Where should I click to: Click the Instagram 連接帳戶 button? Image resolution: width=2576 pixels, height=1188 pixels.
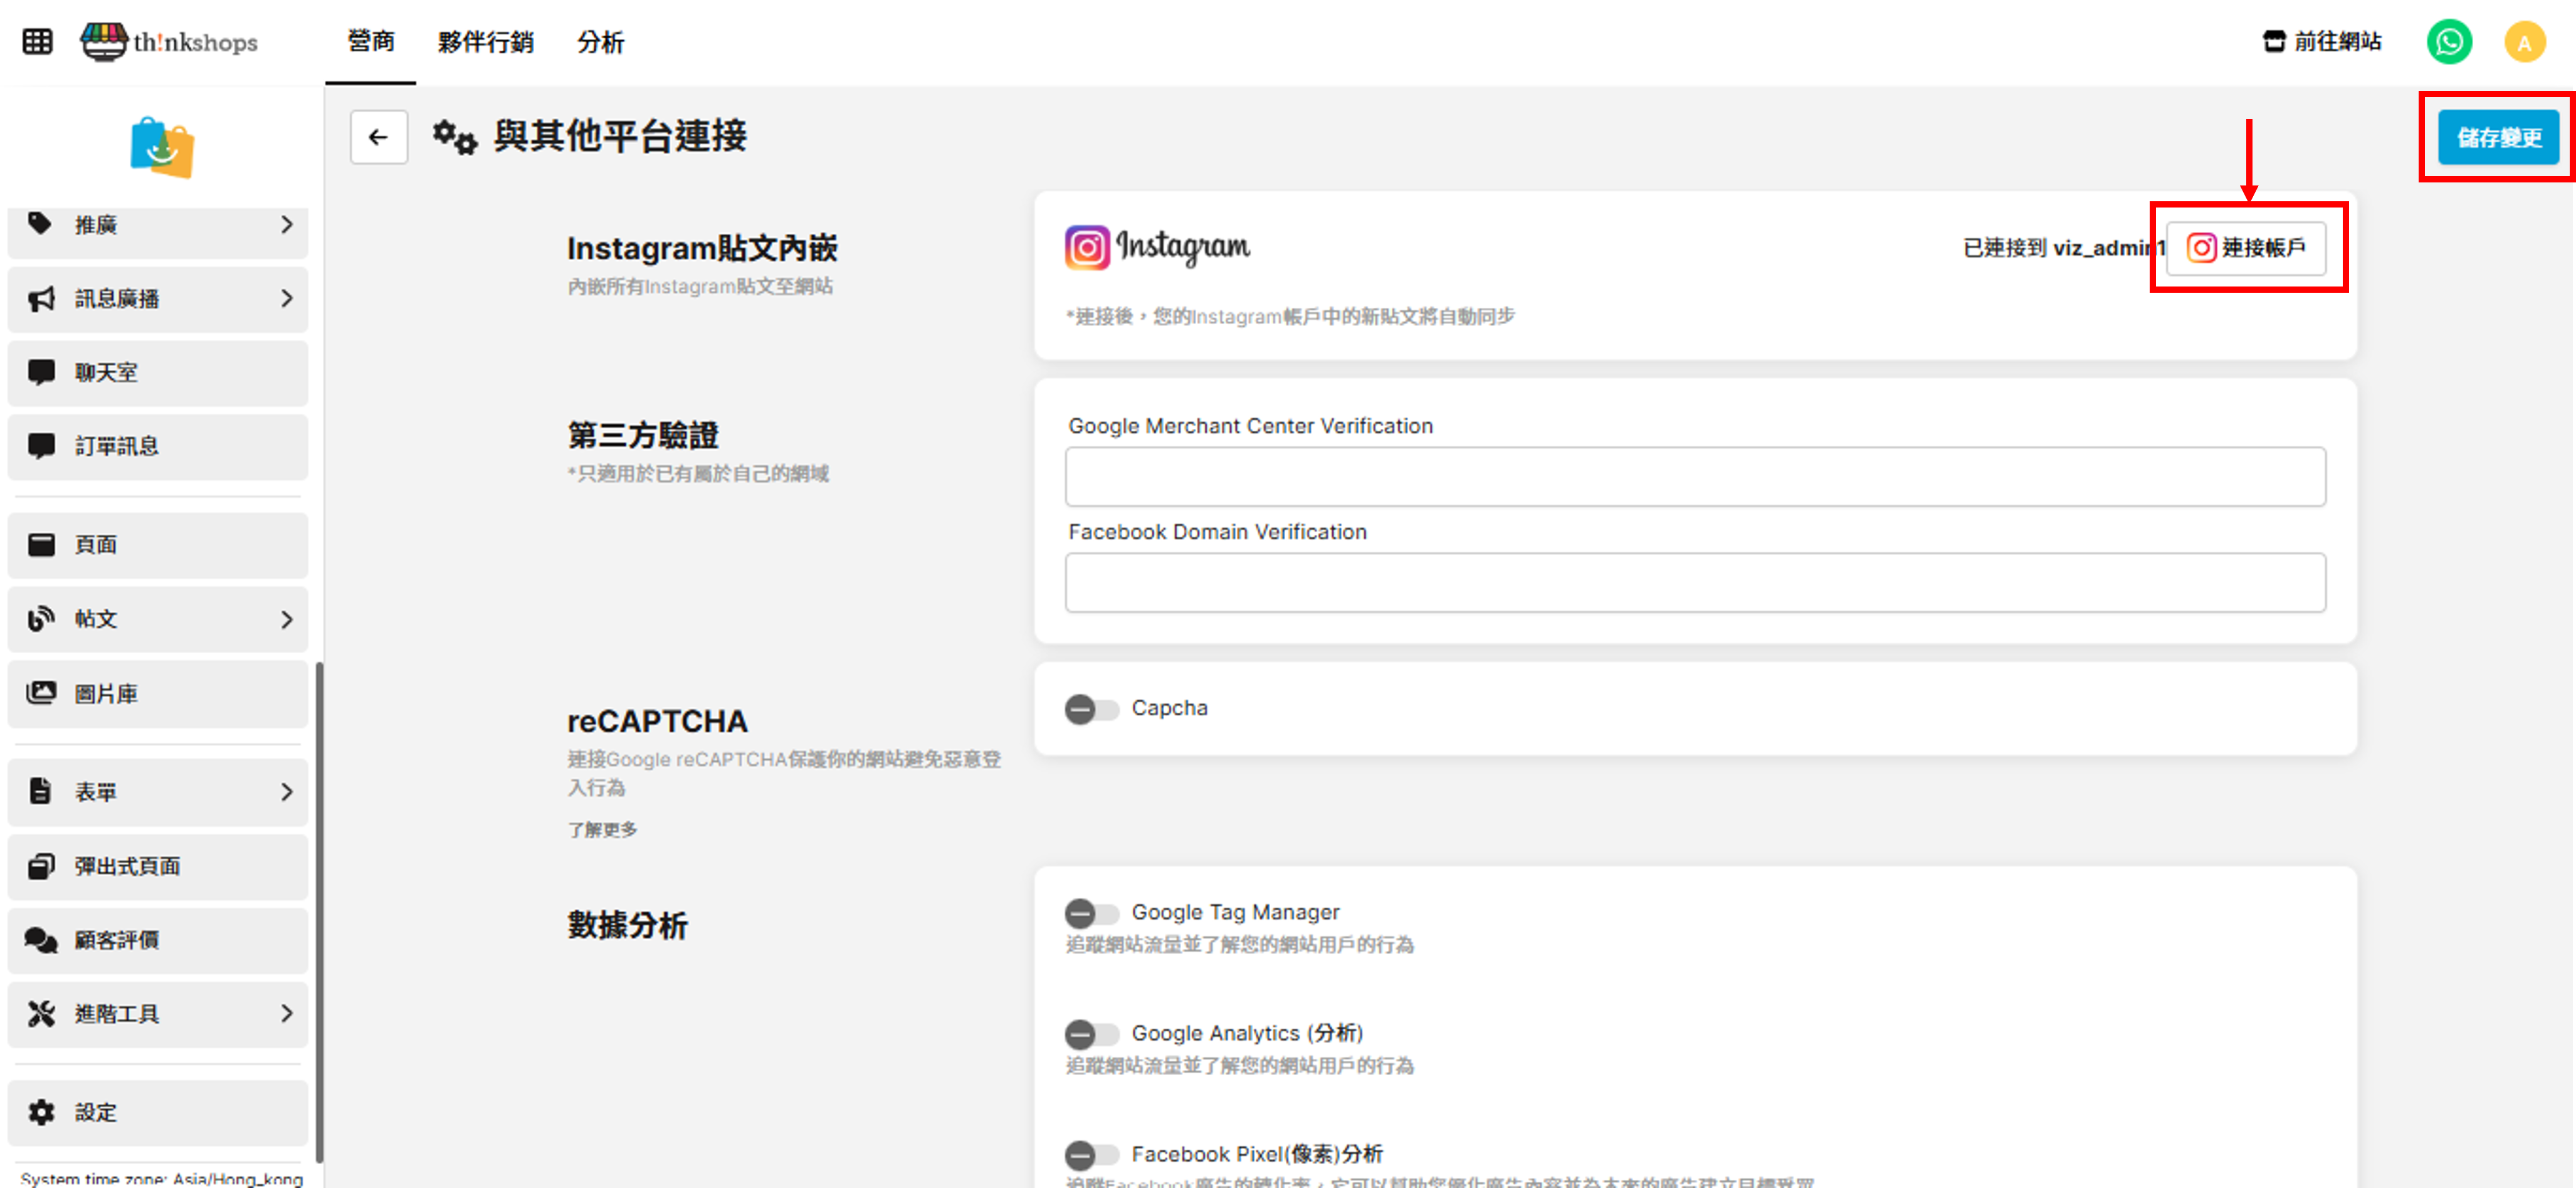[2246, 248]
